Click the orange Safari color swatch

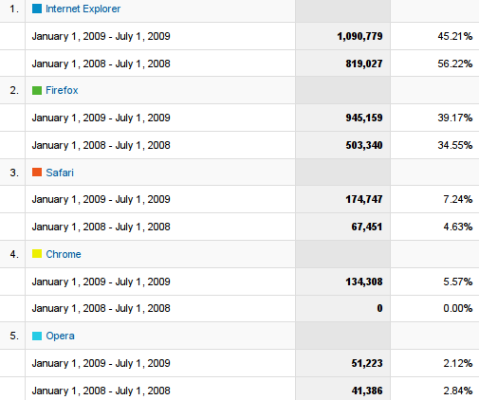(x=37, y=173)
